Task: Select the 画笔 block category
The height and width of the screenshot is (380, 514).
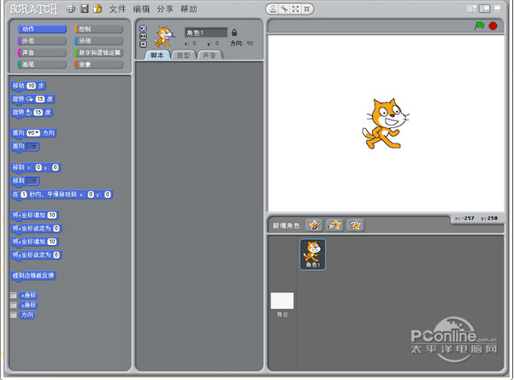Action: (42, 65)
